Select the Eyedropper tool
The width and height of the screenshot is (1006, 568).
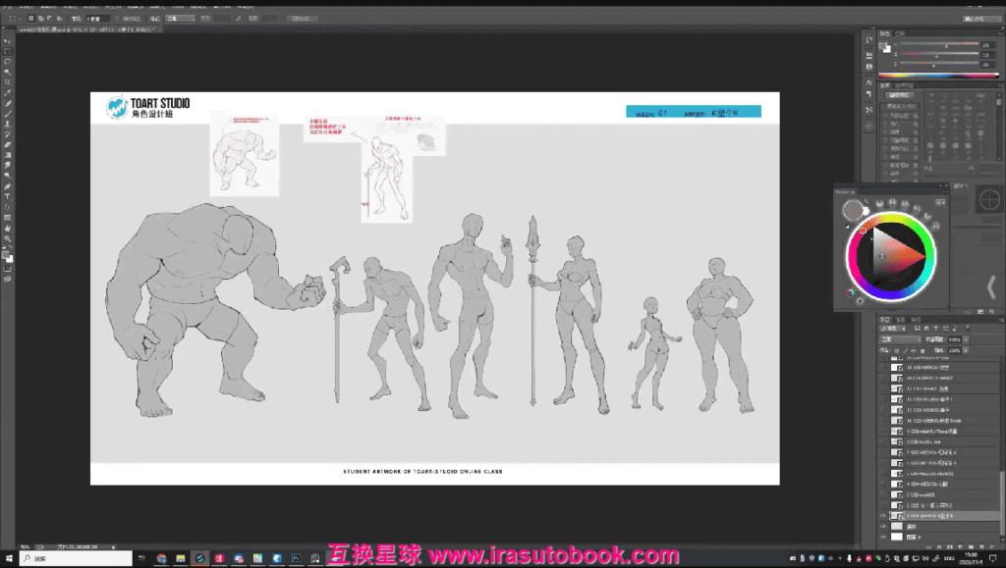tap(8, 93)
